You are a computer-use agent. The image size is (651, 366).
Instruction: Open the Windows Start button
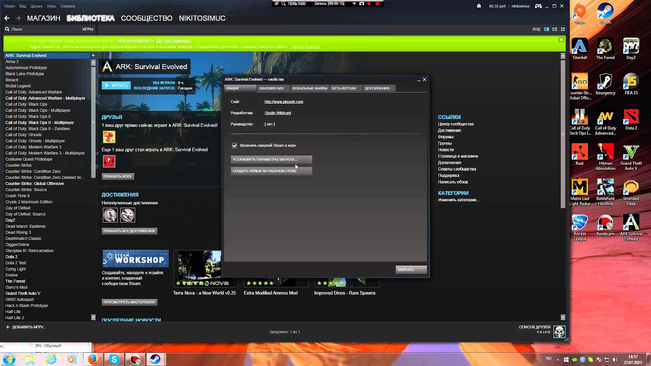tap(9, 359)
